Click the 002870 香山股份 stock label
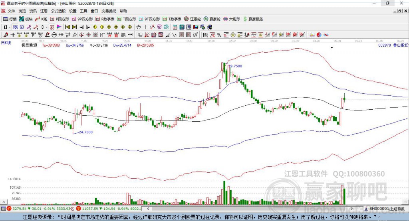This screenshot has width=409, height=221. click(393, 45)
